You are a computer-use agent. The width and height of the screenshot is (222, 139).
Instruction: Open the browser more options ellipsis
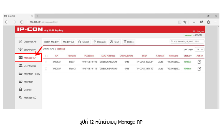pos(215,22)
